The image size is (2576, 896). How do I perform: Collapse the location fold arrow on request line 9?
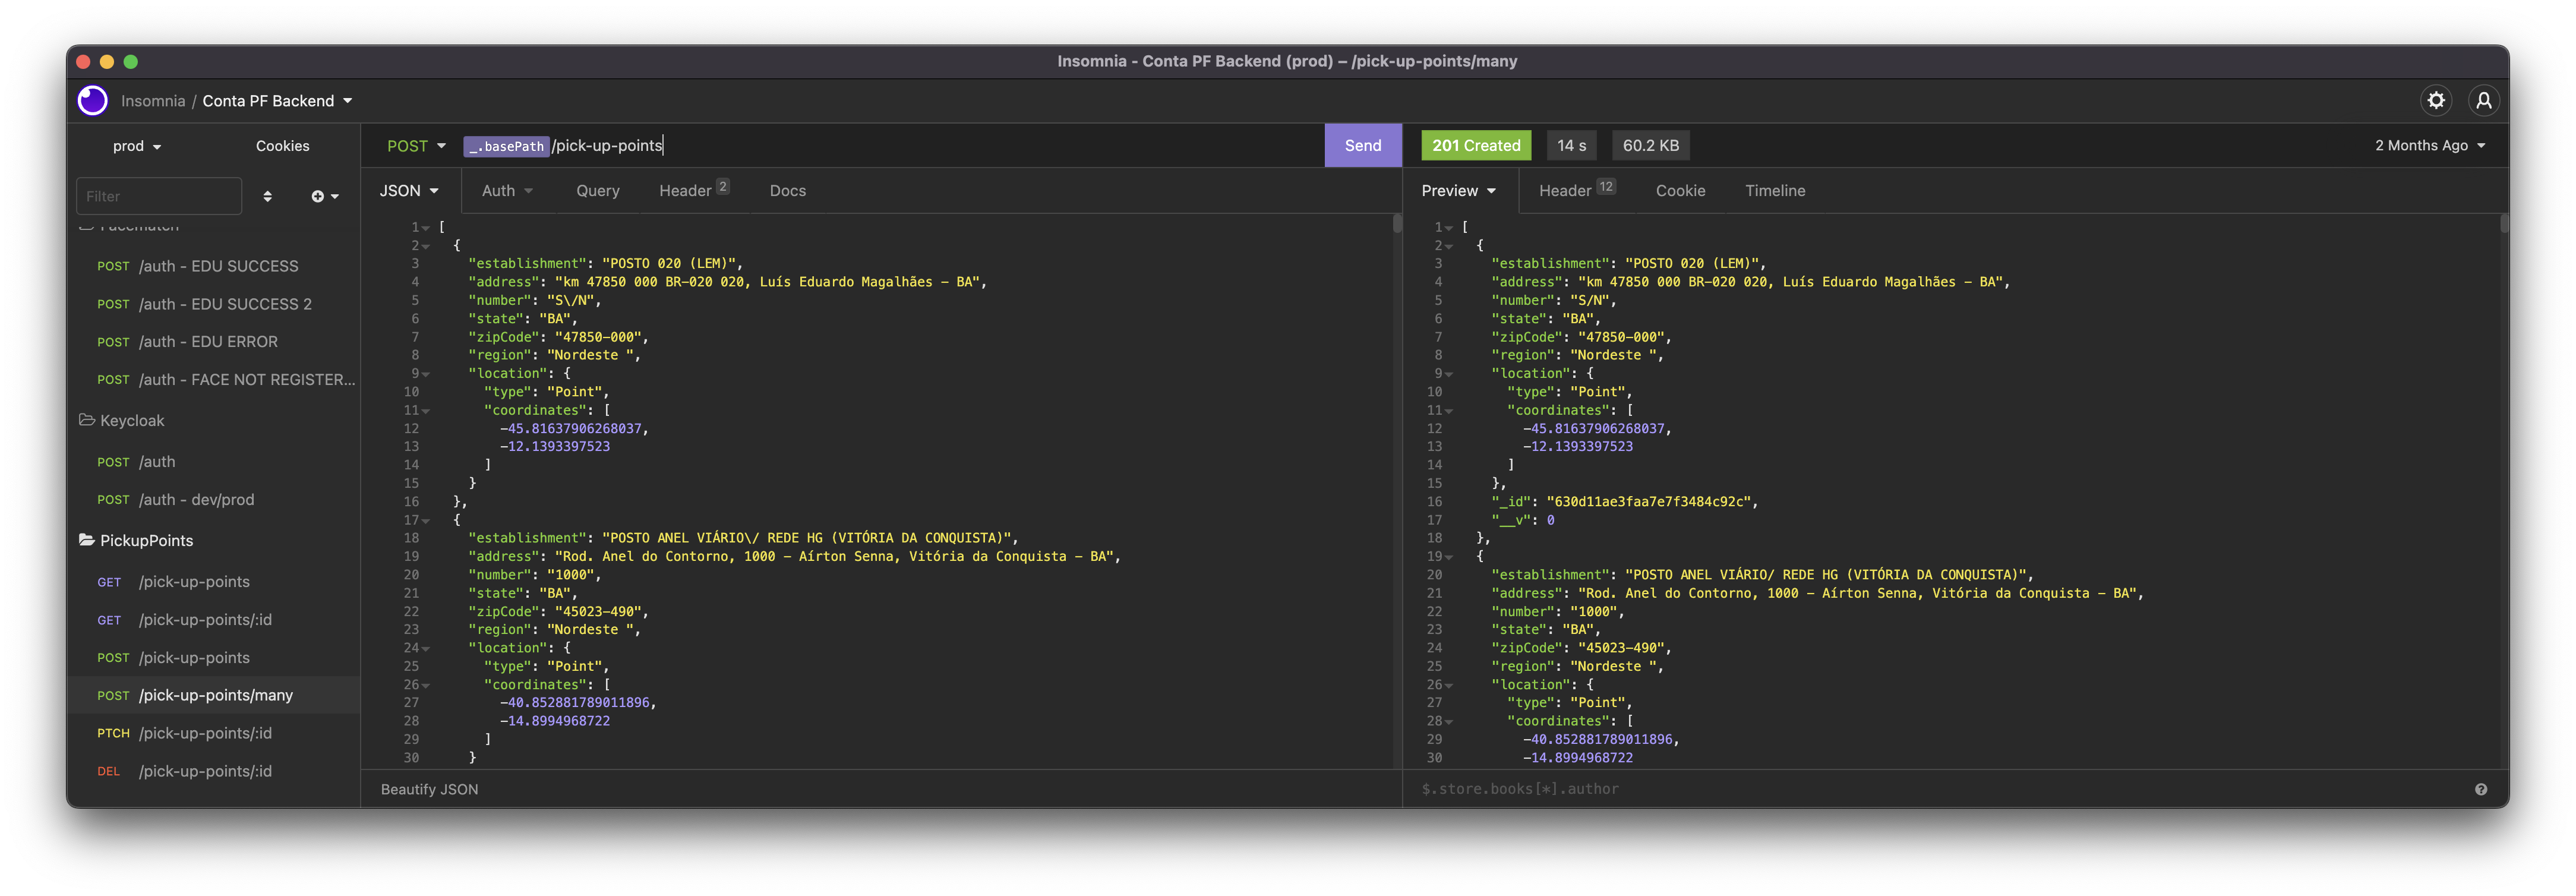pos(426,374)
